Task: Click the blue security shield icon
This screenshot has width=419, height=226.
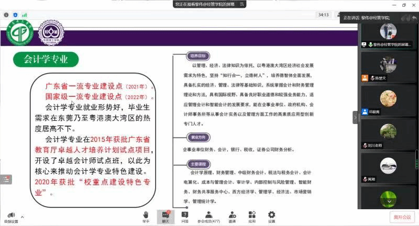Action: (15, 15)
